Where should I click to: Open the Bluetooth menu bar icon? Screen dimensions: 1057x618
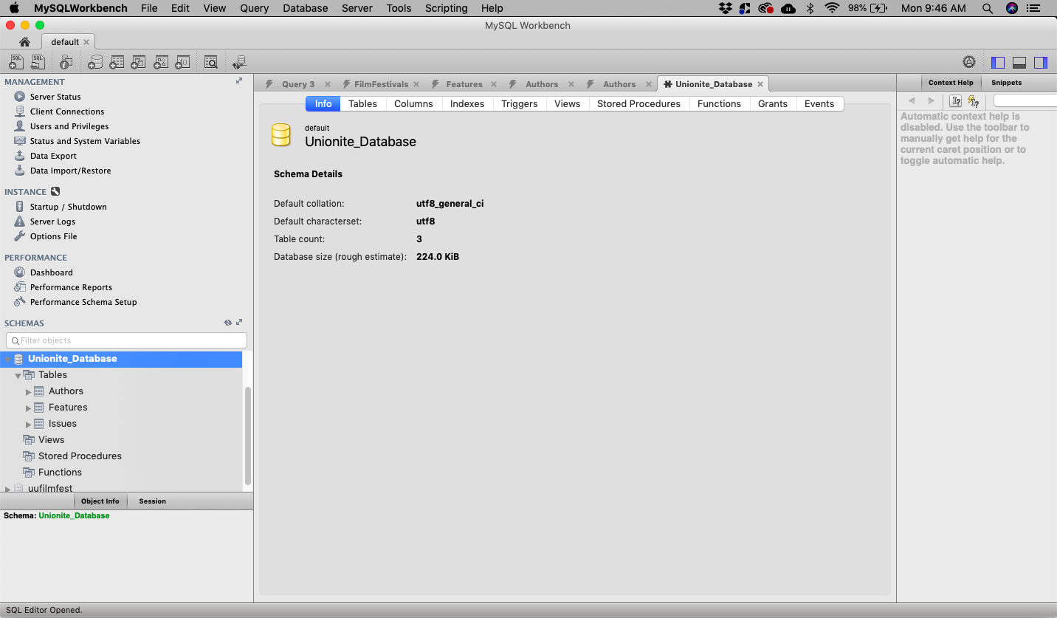pyautogui.click(x=810, y=8)
